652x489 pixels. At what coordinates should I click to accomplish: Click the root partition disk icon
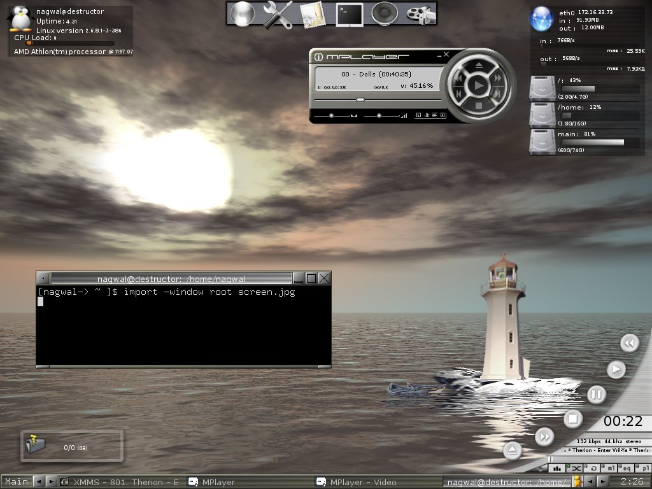pos(542,89)
